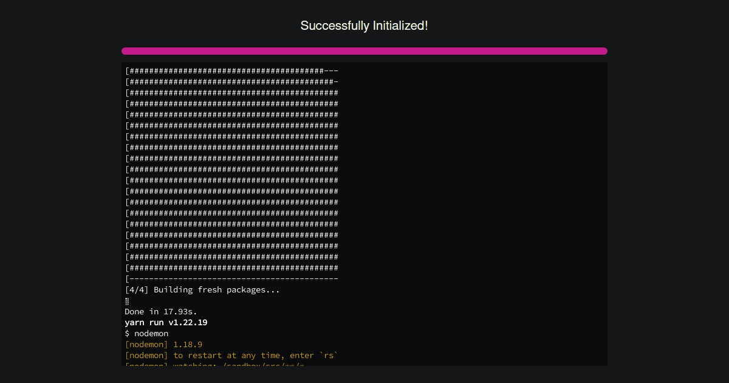Screen dimensions: 729x383
Task: Click the [4/4] Building fresh packages line
Action: [202, 289]
